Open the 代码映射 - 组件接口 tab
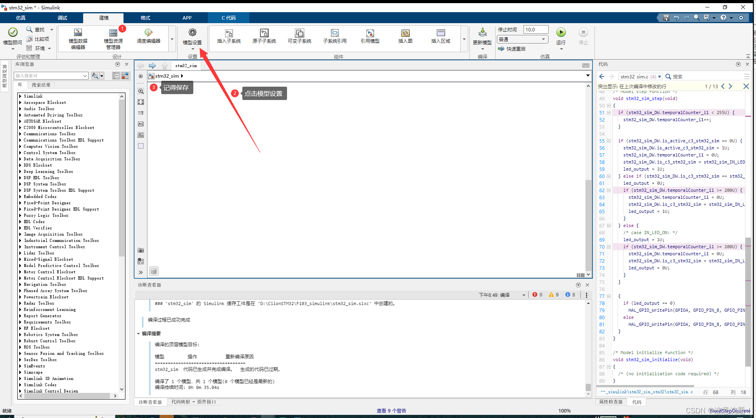Image resolution: width=756 pixels, height=418 pixels. [x=193, y=402]
